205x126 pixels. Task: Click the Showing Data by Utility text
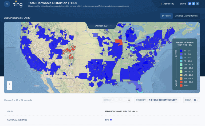tap(17, 18)
